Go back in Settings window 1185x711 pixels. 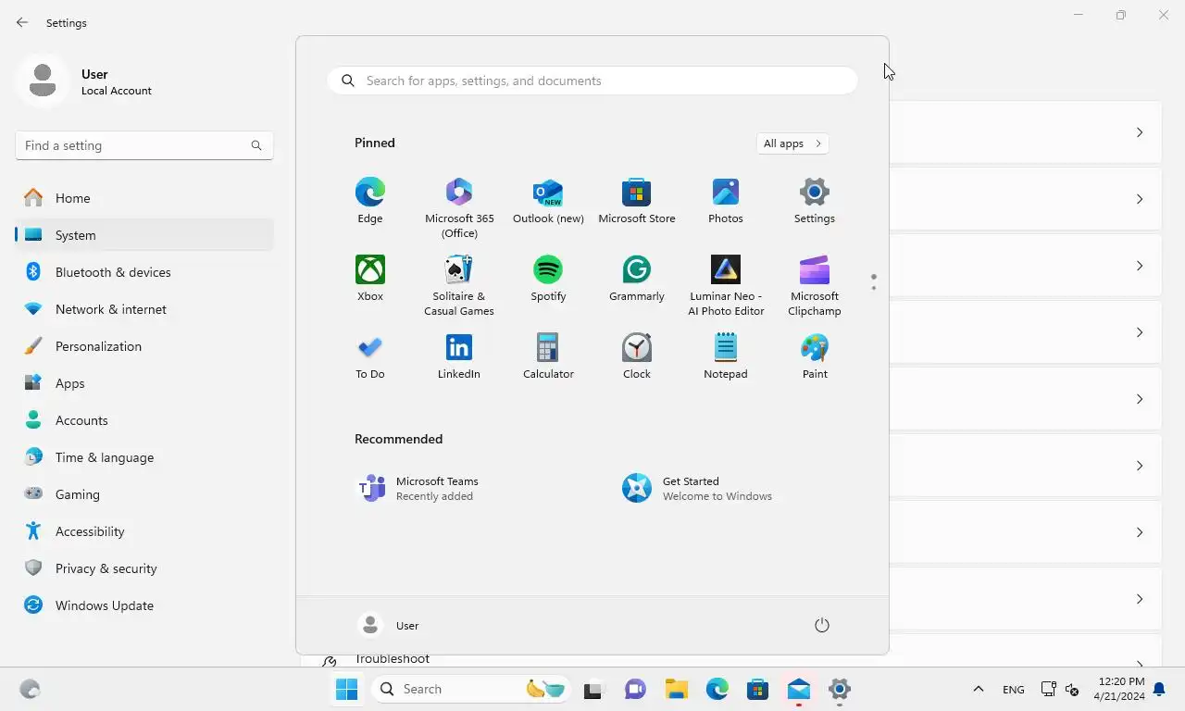tap(22, 22)
